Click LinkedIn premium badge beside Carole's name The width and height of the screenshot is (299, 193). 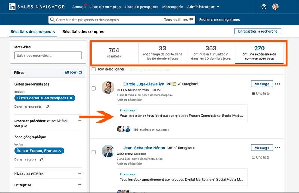click(174, 84)
